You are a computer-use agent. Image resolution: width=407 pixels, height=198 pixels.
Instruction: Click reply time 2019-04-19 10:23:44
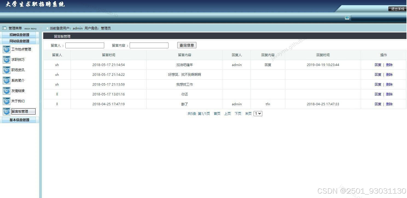(x=323, y=65)
